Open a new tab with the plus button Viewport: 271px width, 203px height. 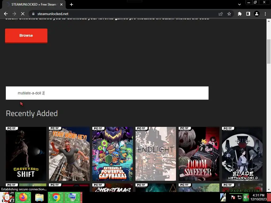(x=71, y=4)
